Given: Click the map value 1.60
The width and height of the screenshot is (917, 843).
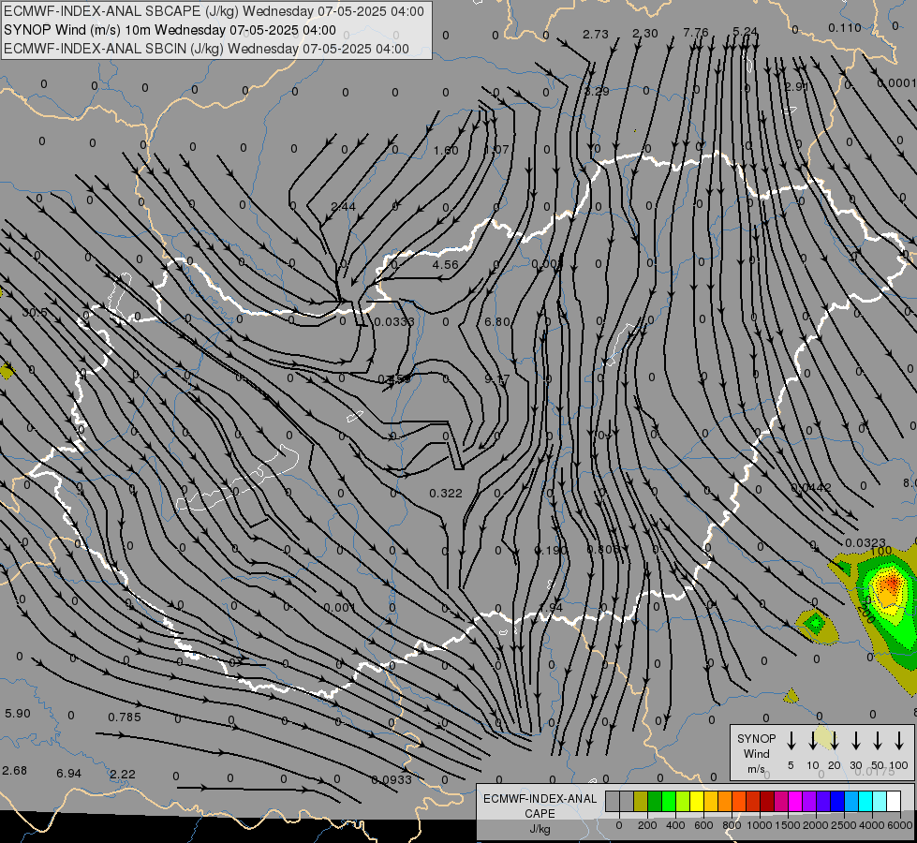Looking at the screenshot, I should pyautogui.click(x=446, y=151).
